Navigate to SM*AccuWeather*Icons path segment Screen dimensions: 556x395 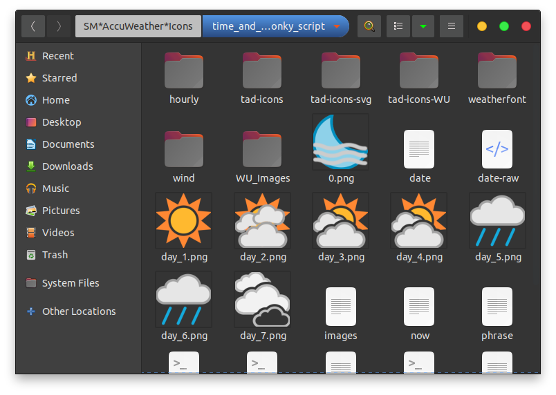click(x=138, y=26)
